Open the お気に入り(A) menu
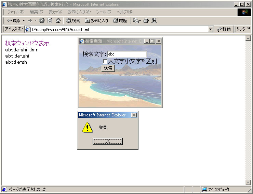The height and width of the screenshot is (194, 253). coord(79,12)
